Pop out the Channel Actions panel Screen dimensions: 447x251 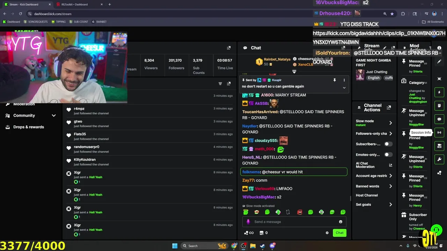pyautogui.click(x=389, y=108)
